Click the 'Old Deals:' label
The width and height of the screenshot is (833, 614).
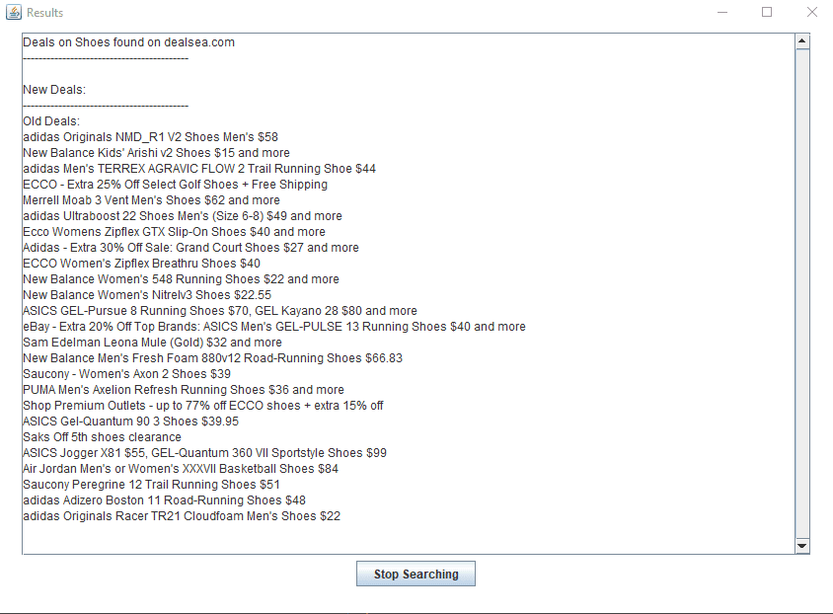pyautogui.click(x=51, y=121)
